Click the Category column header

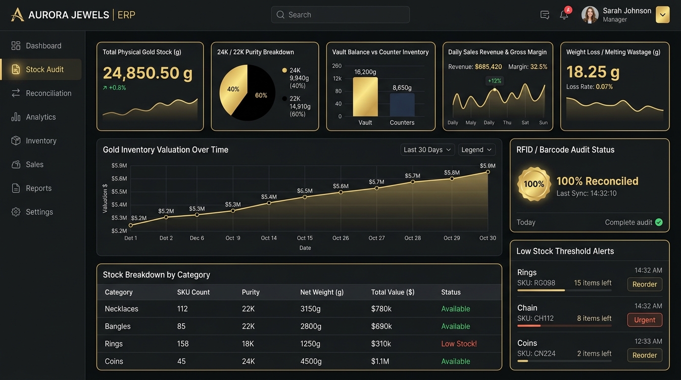(119, 292)
